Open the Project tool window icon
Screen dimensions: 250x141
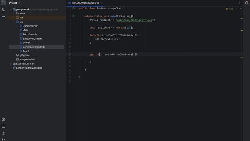point(4,3)
